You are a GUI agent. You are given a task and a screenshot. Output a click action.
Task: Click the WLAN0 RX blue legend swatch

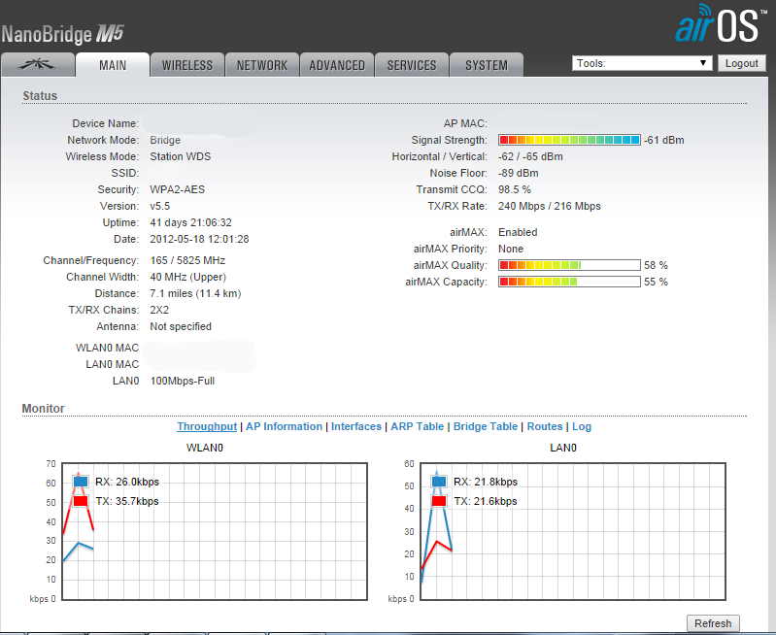81,482
